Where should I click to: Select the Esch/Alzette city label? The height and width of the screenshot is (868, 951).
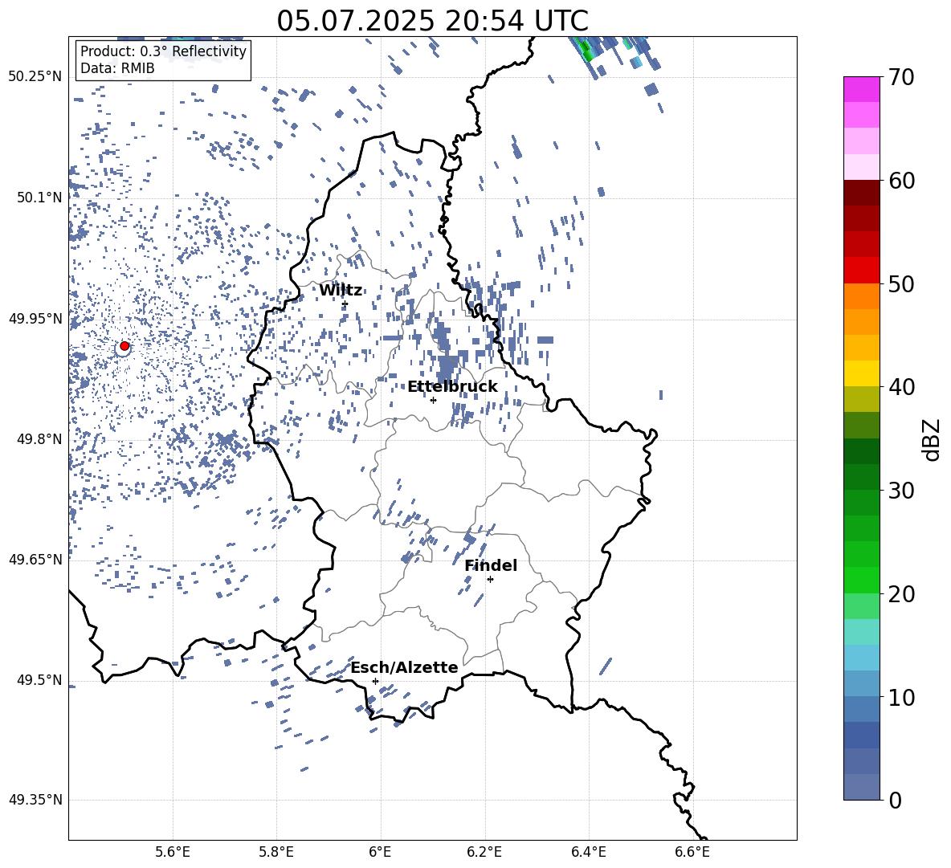tap(405, 667)
